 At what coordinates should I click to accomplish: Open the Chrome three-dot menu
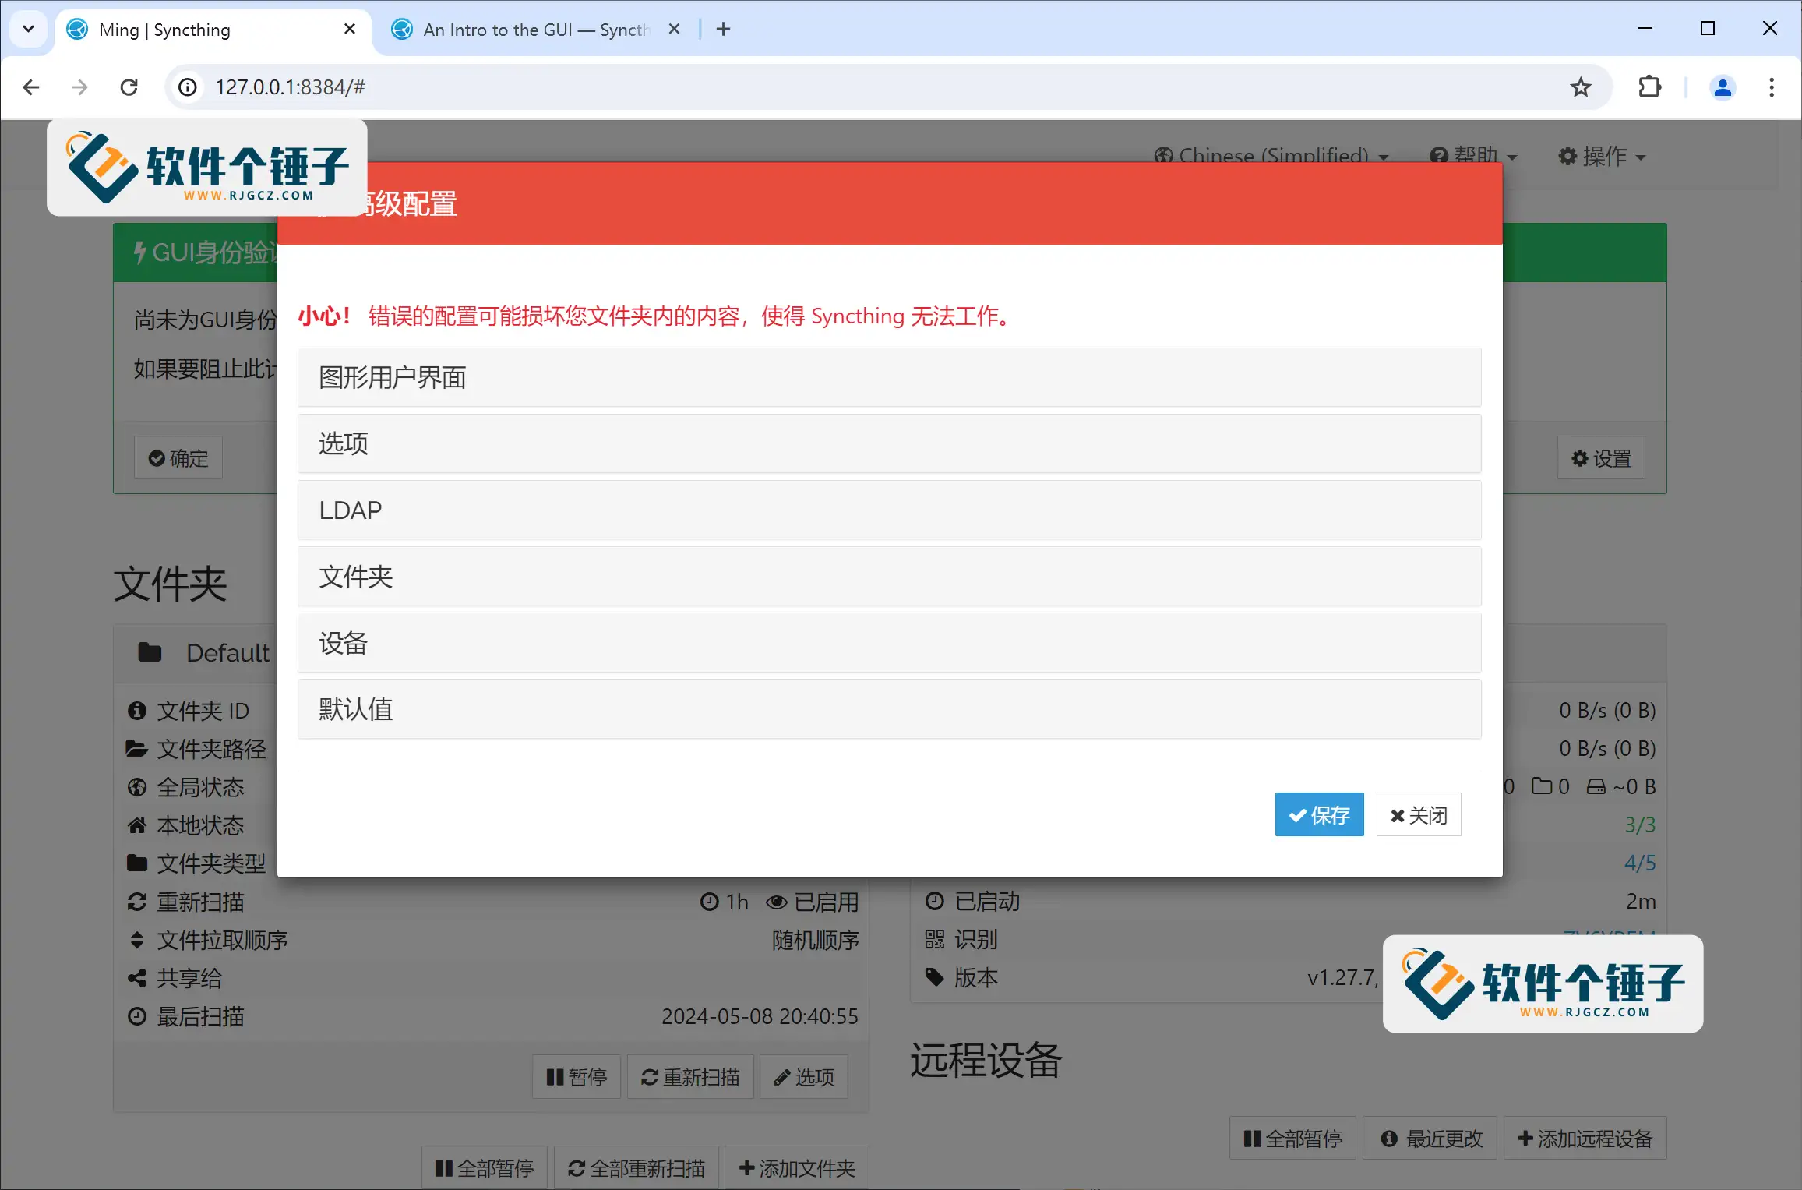pyautogui.click(x=1772, y=87)
